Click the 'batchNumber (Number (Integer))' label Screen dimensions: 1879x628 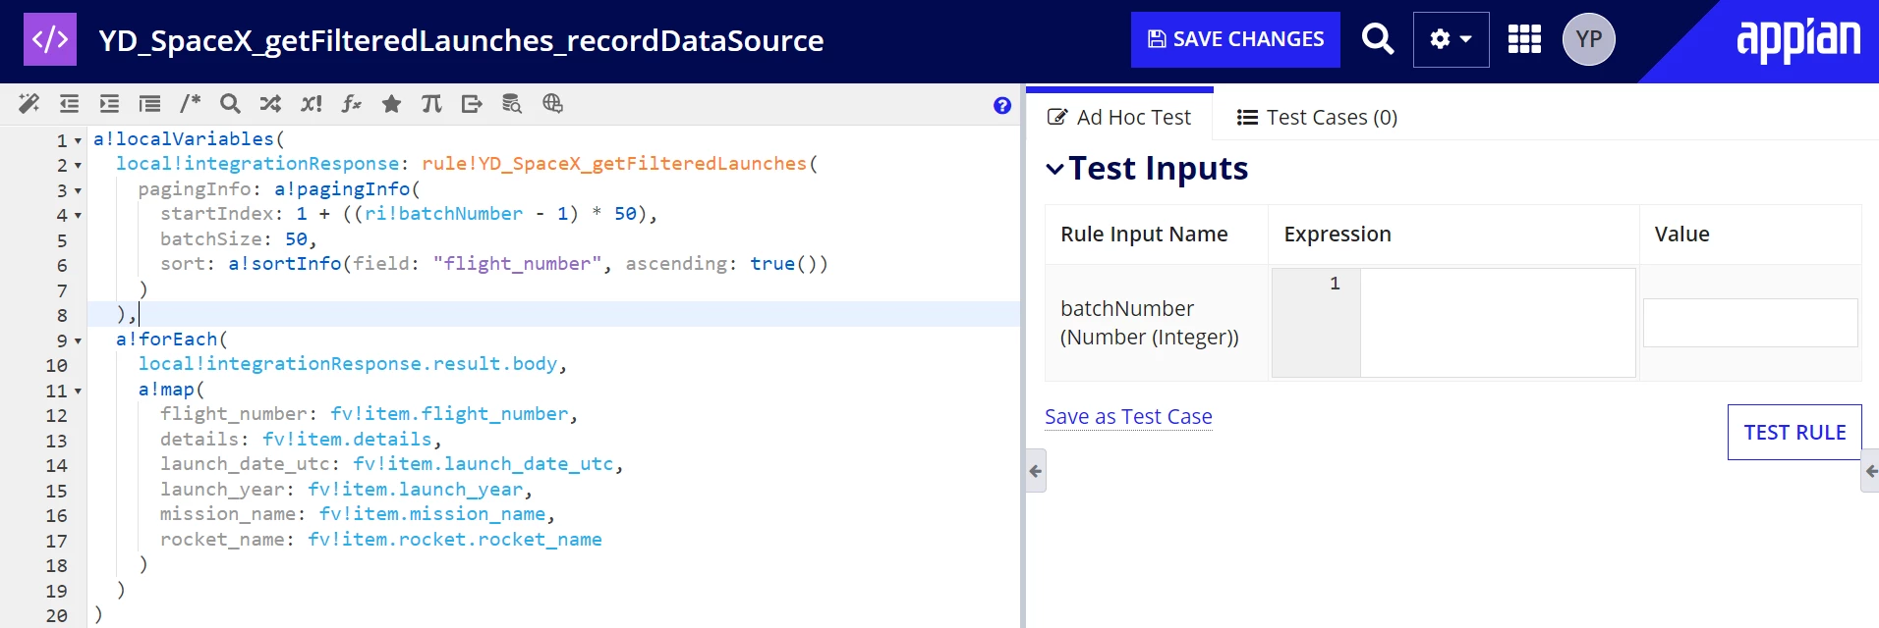1150,323
